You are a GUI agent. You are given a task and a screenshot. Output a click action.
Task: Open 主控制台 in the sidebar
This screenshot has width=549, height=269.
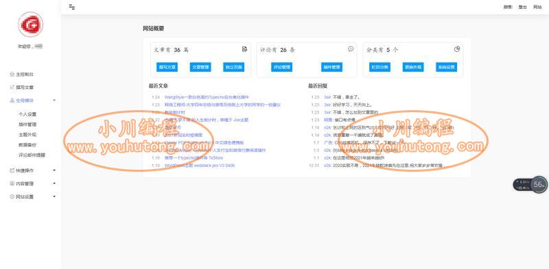[x=25, y=75]
